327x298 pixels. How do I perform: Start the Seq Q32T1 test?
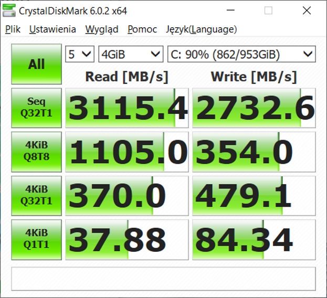pos(37,108)
